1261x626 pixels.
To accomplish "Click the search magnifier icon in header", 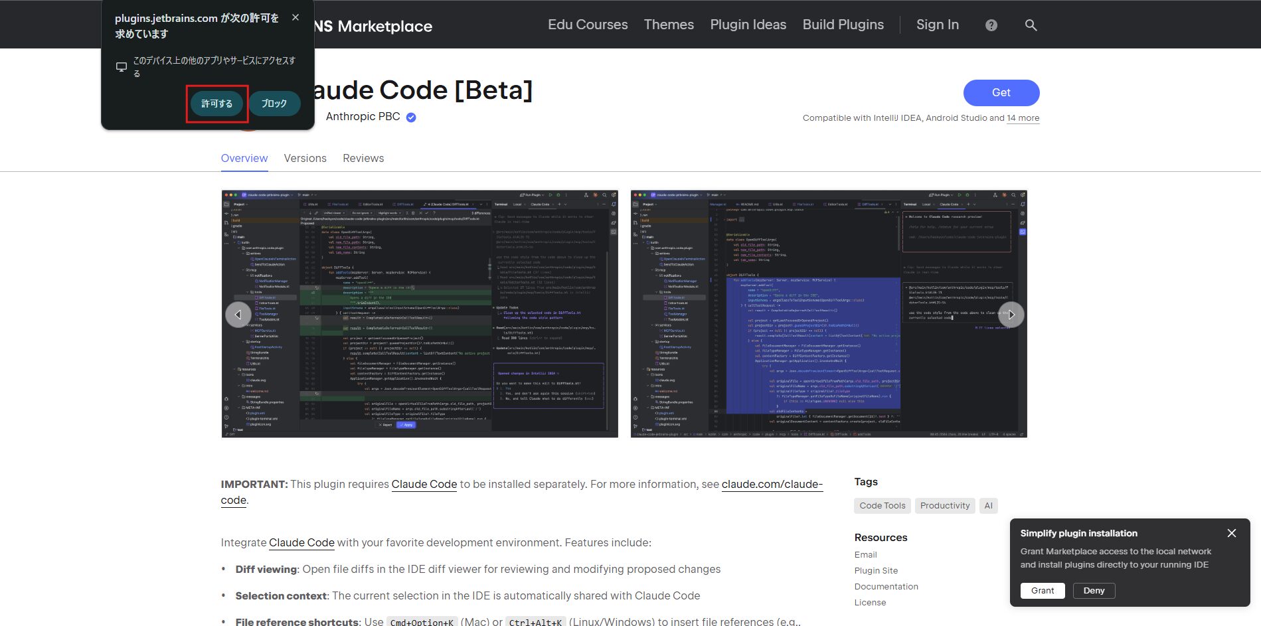I will coord(1031,25).
